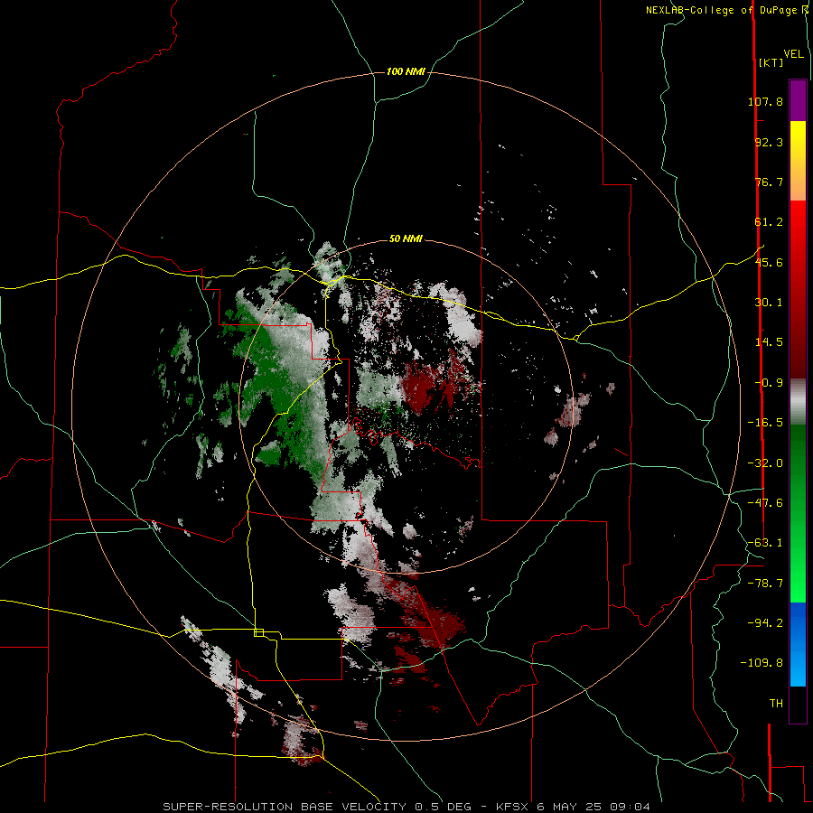This screenshot has height=813, width=813.
Task: Click the Super-Resolution Base Velocity caption
Action: tap(406, 807)
